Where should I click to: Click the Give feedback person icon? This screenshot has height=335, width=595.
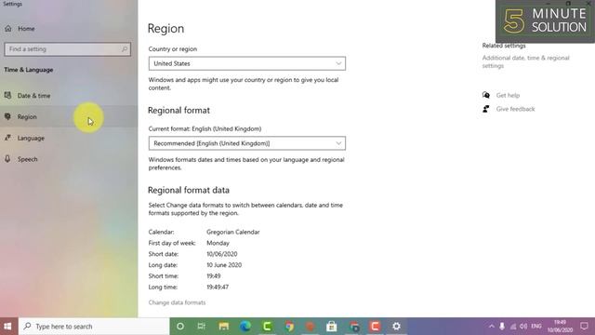coord(485,109)
